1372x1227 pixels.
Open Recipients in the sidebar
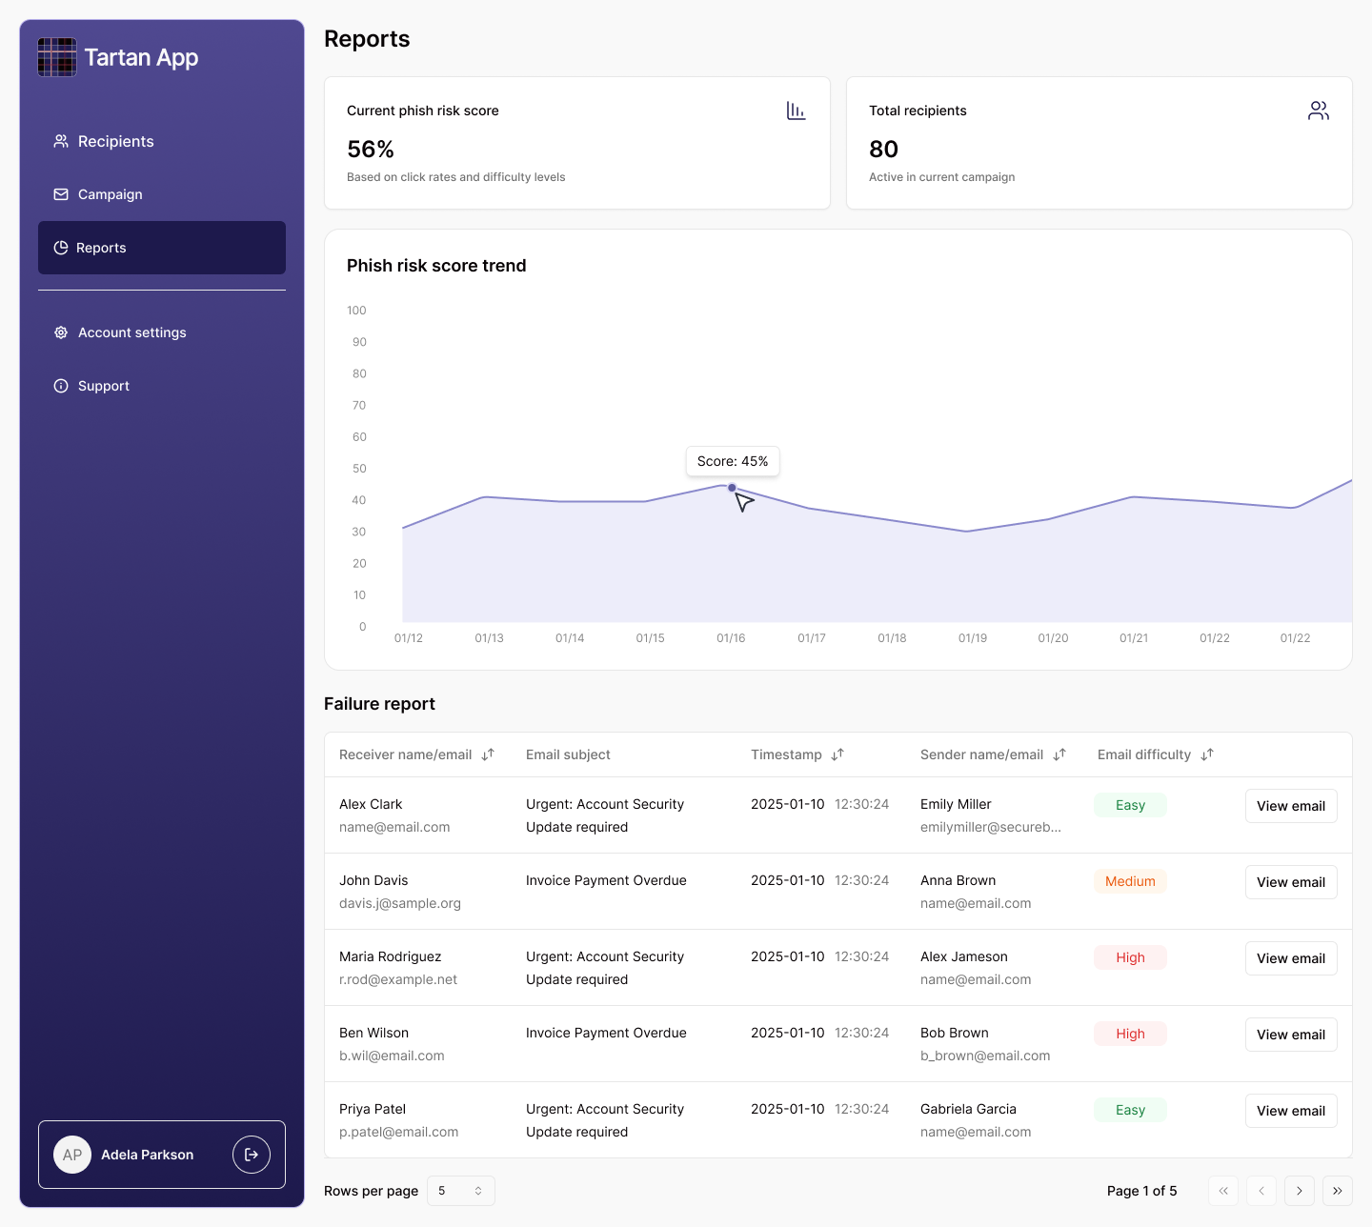coord(115,141)
